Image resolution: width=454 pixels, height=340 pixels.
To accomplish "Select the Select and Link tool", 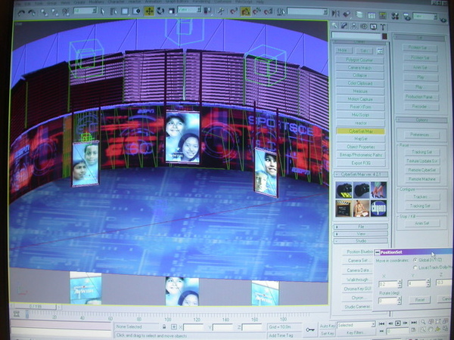I will pyautogui.click(x=45, y=12).
